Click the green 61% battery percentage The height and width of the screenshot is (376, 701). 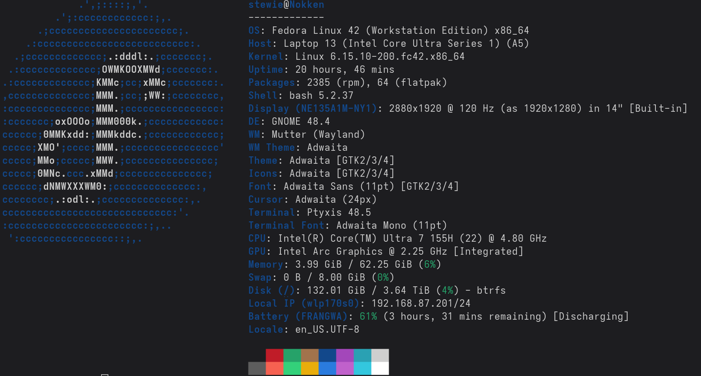pyautogui.click(x=368, y=317)
